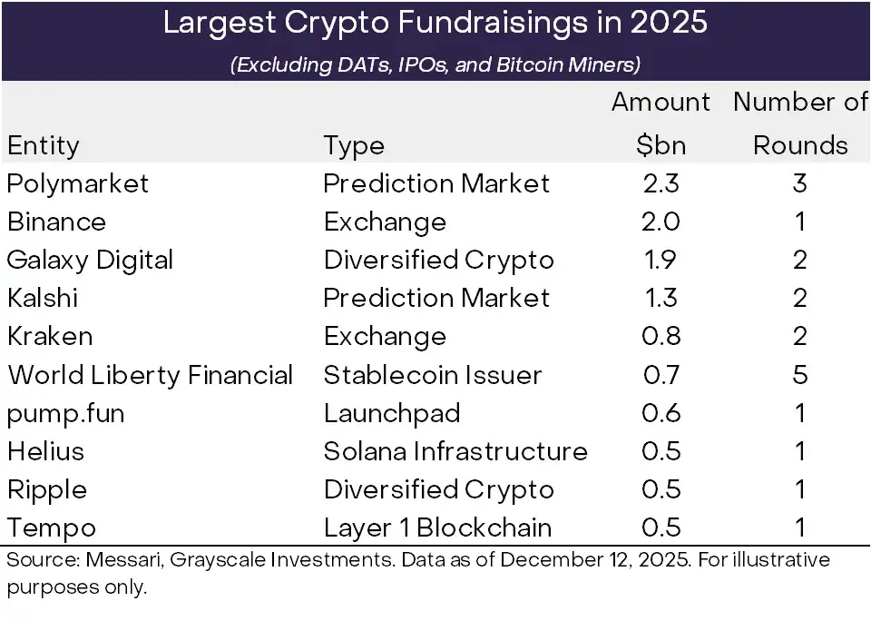The image size is (871, 621).
Task: Select the Polymarket entity cell
Action: point(77,183)
